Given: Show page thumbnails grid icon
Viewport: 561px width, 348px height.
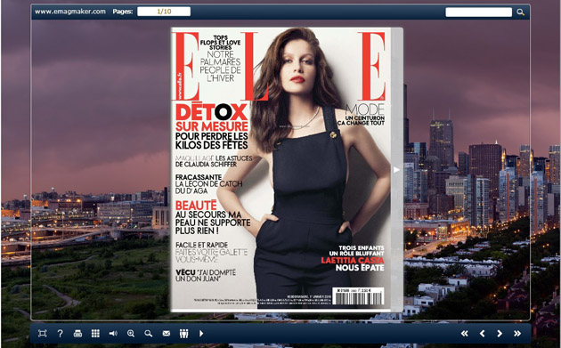Looking at the screenshot, I should pos(95,334).
